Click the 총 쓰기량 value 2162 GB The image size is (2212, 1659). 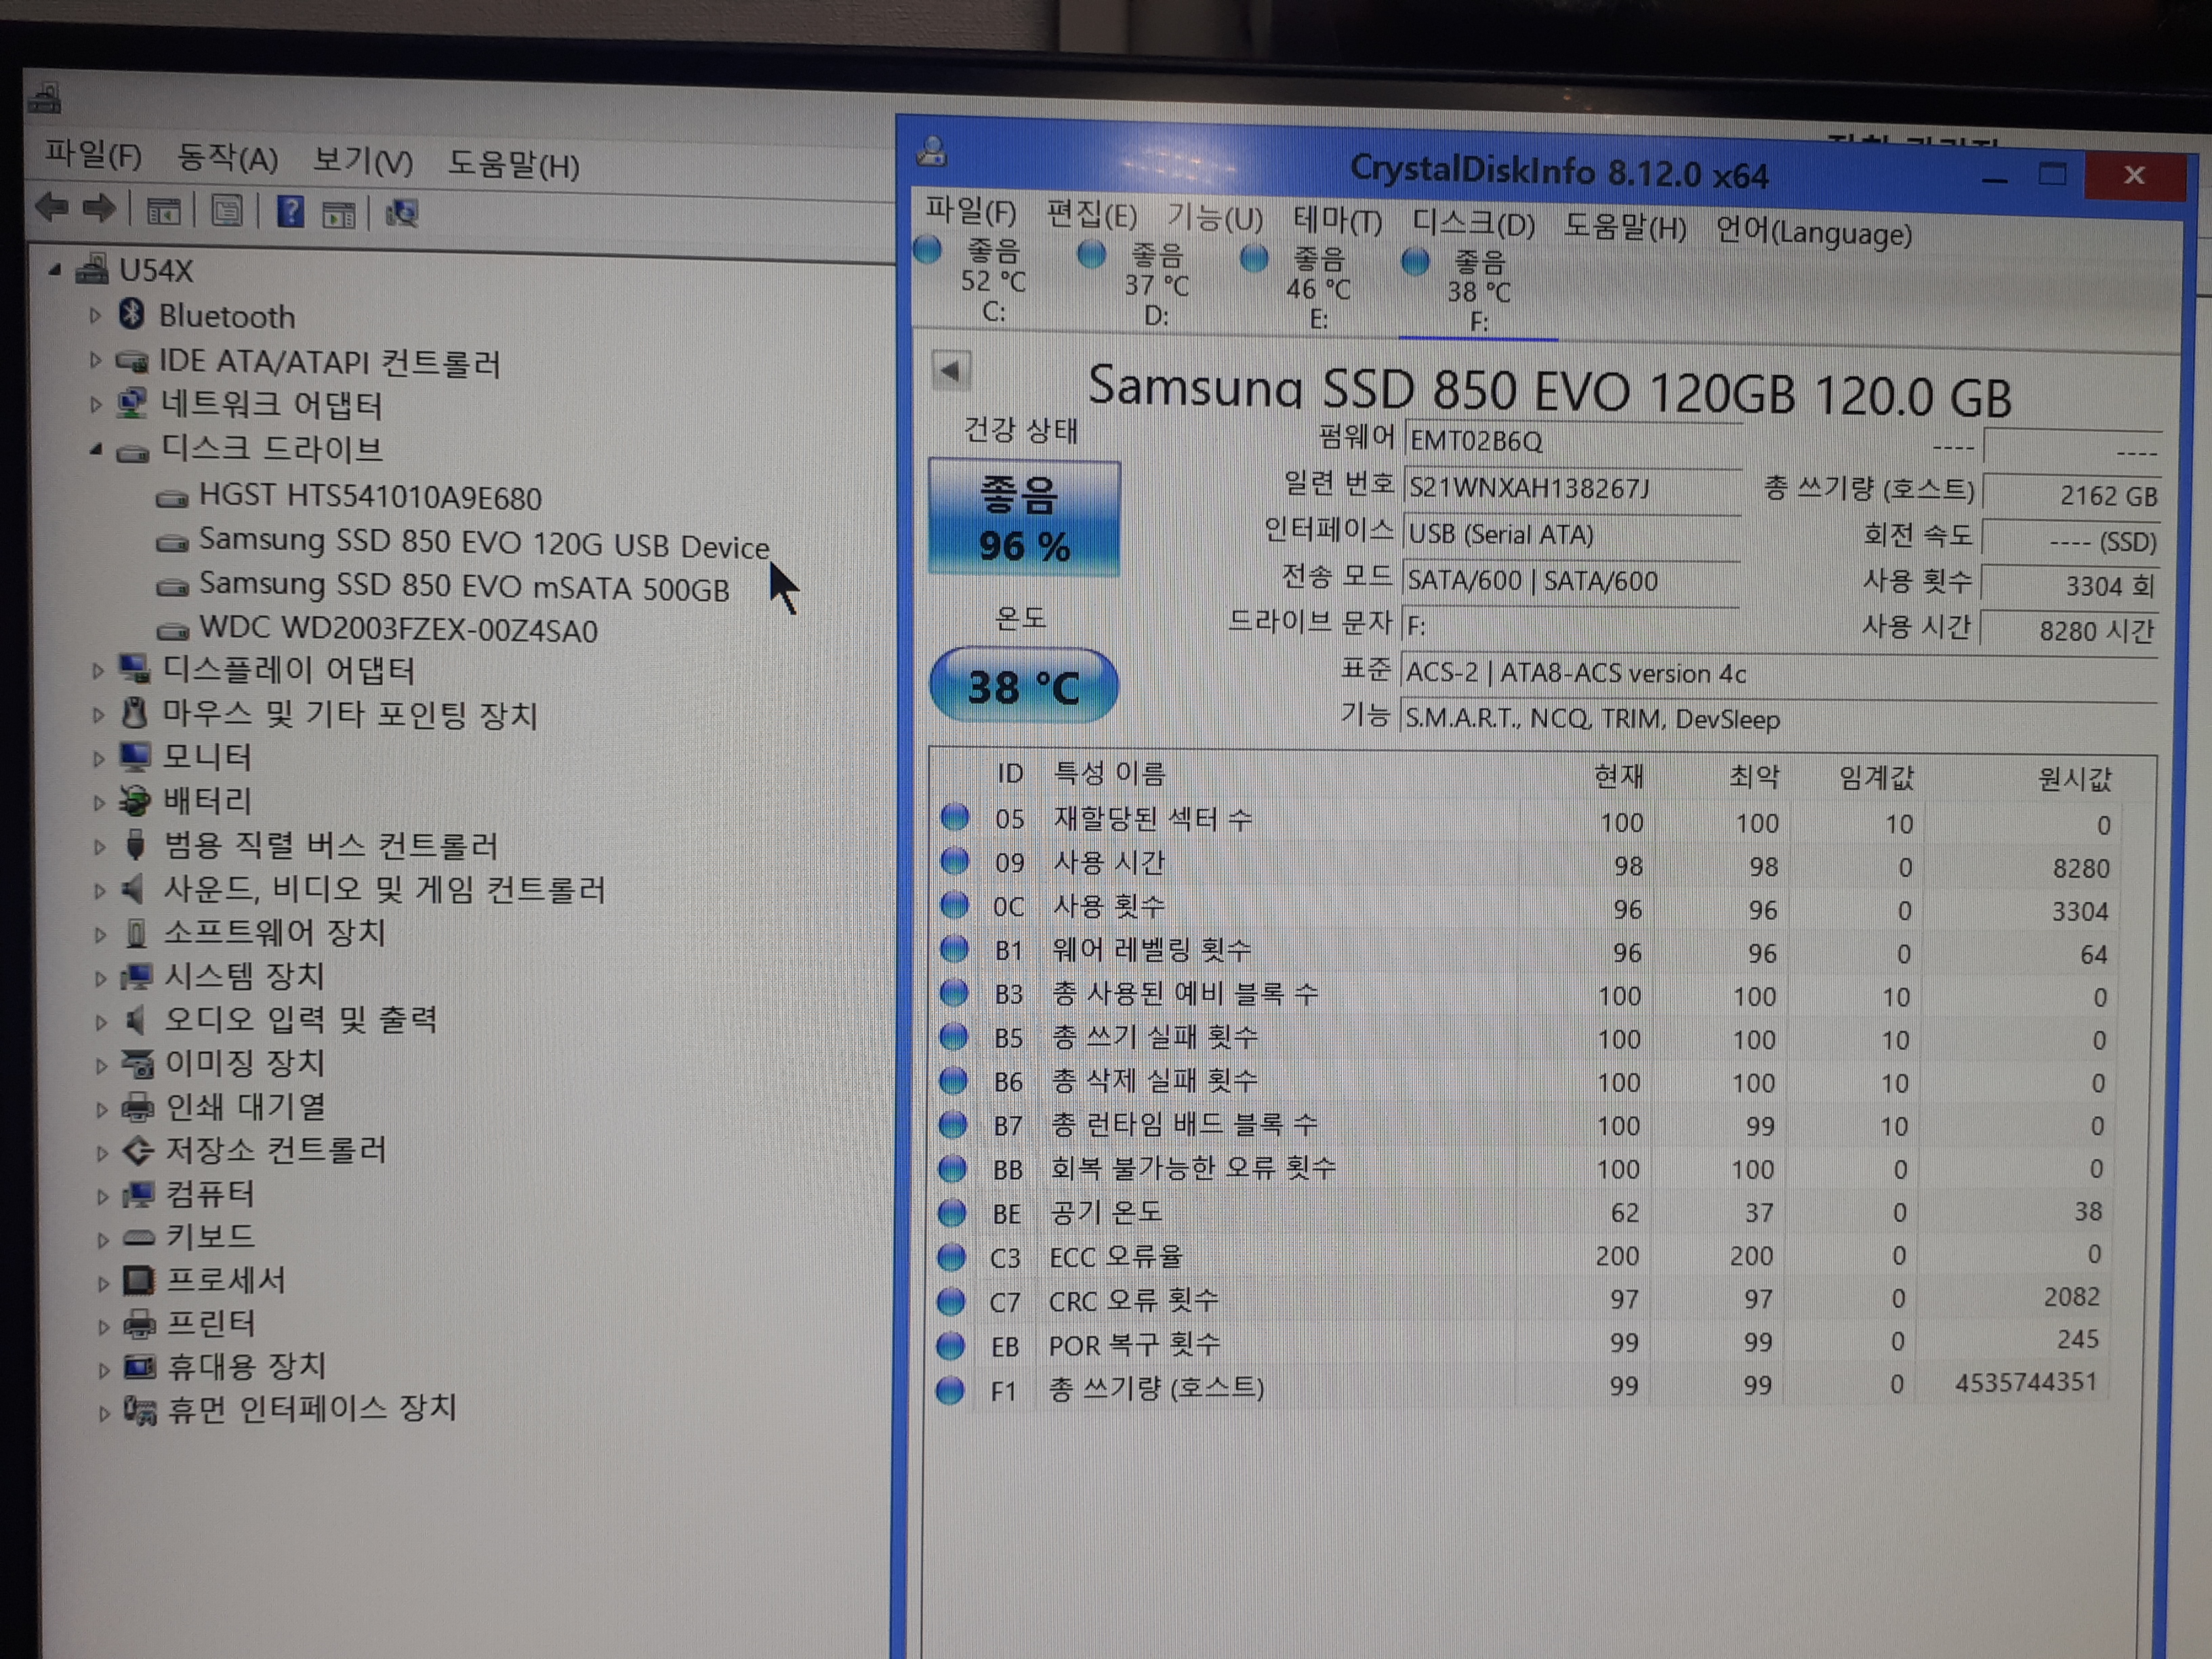[2070, 495]
